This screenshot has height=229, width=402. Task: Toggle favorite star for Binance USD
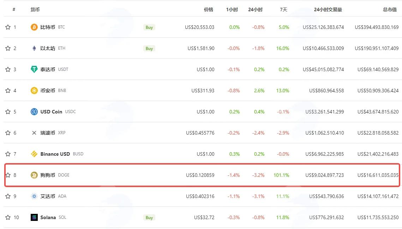pos(8,154)
